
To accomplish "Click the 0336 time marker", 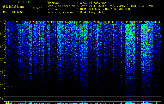I will (x=96, y=22).
